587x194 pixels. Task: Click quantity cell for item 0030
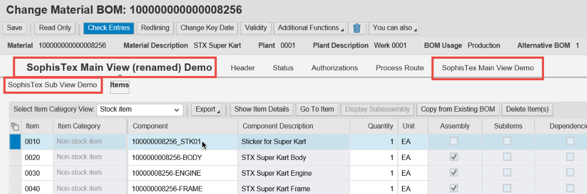pyautogui.click(x=373, y=173)
